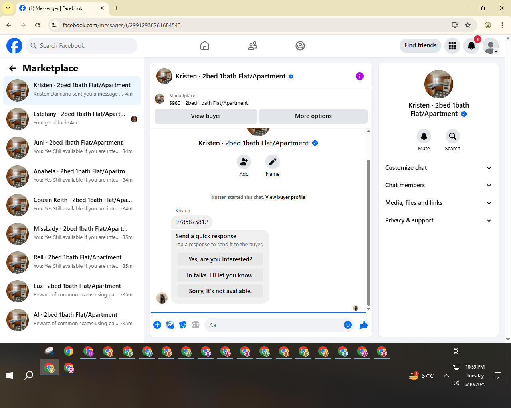Bookmark this page with the star icon
The width and height of the screenshot is (511, 408).
468,25
